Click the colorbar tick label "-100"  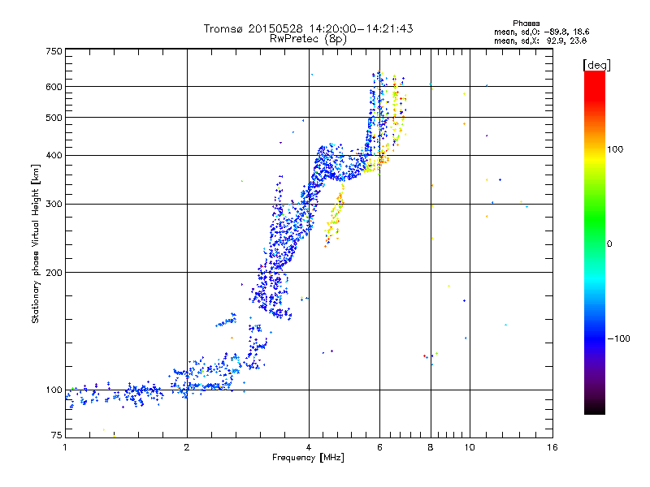click(x=619, y=338)
